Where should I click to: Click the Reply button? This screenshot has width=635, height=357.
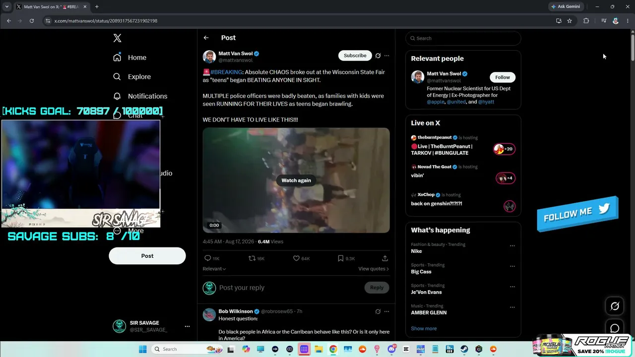[x=377, y=288]
